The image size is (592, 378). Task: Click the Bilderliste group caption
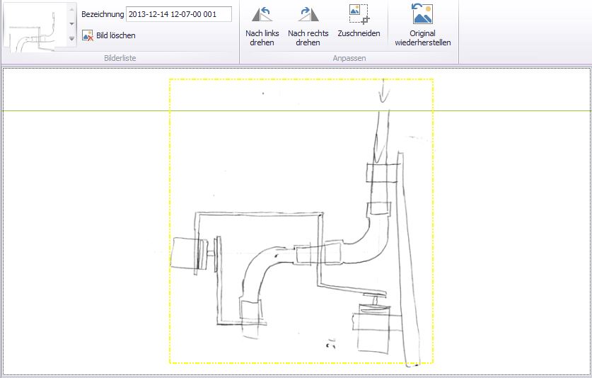click(120, 57)
